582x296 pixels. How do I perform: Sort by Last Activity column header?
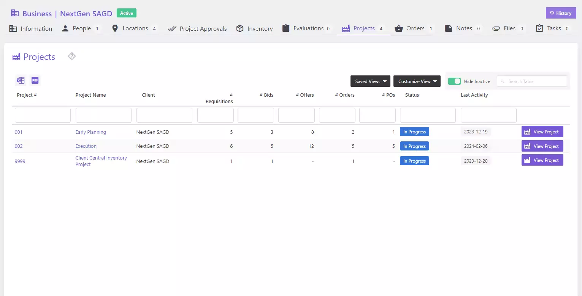click(x=474, y=95)
